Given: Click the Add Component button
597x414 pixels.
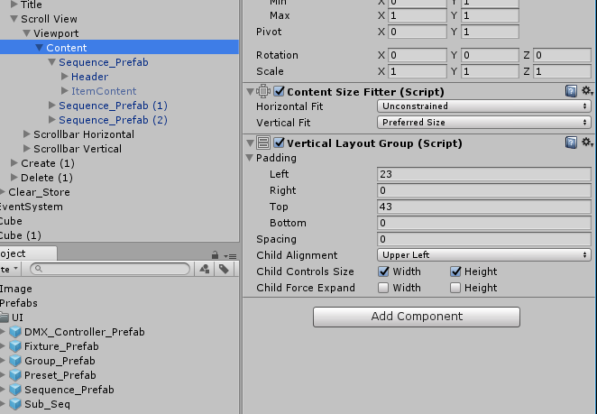Looking at the screenshot, I should pos(417,317).
